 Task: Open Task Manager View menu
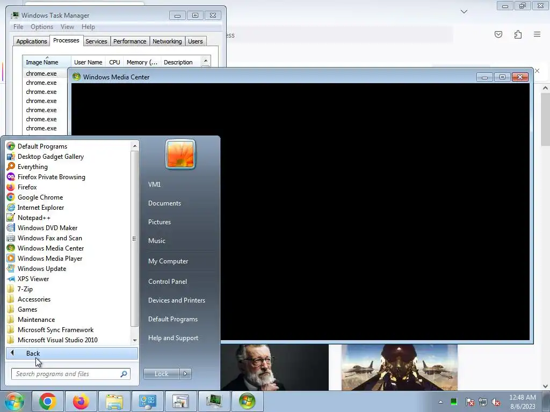(67, 27)
